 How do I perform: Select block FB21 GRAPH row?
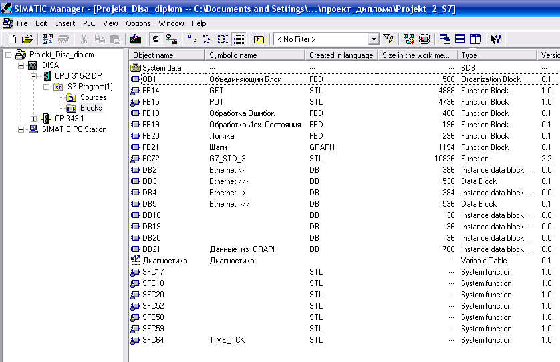[151, 147]
